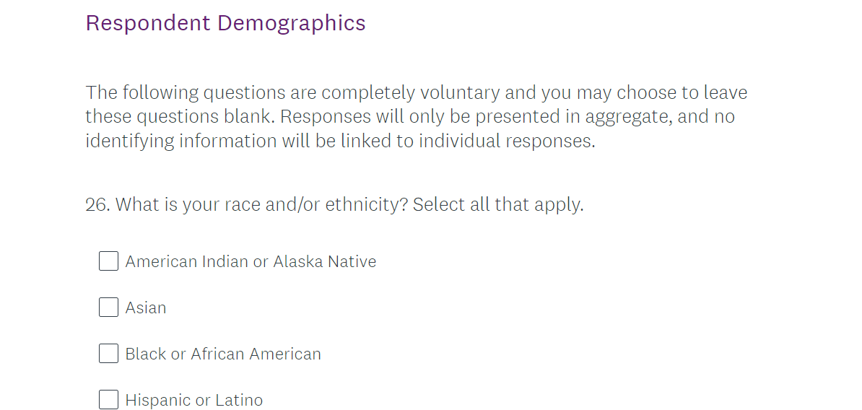Click the 'American Indian or Alaska Native' label text
The height and width of the screenshot is (410, 862).
pos(251,261)
